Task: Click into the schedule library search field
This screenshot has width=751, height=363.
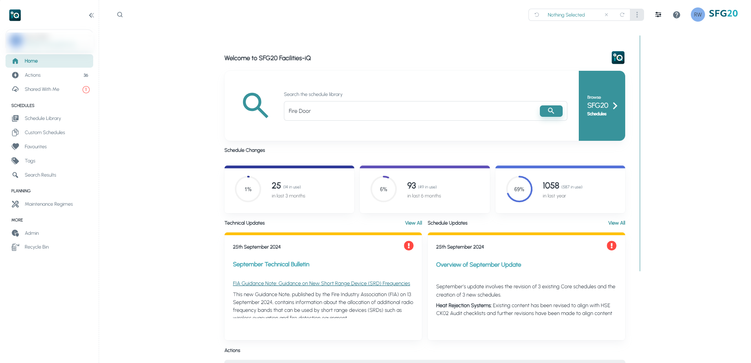Action: (x=411, y=111)
